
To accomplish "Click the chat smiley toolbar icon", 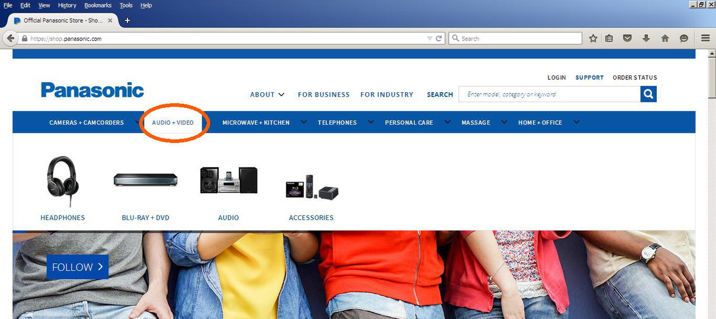I will 684,39.
